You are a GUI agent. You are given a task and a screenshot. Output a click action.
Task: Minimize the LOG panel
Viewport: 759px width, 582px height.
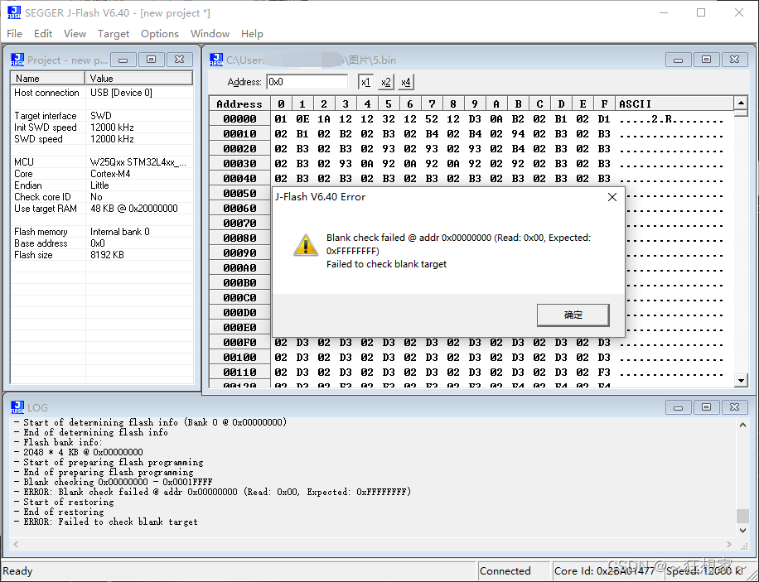[678, 407]
